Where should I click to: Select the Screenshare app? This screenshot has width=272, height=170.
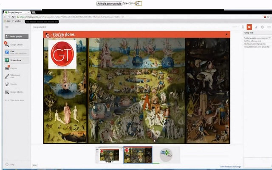coord(17,60)
